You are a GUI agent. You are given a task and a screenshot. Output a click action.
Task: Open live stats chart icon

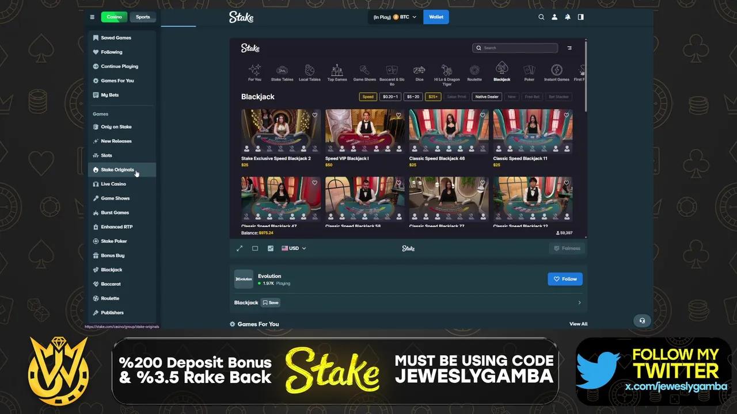coord(271,248)
